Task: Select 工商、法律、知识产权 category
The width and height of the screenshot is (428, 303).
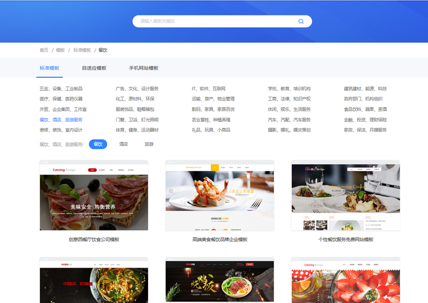Action: coord(289,99)
